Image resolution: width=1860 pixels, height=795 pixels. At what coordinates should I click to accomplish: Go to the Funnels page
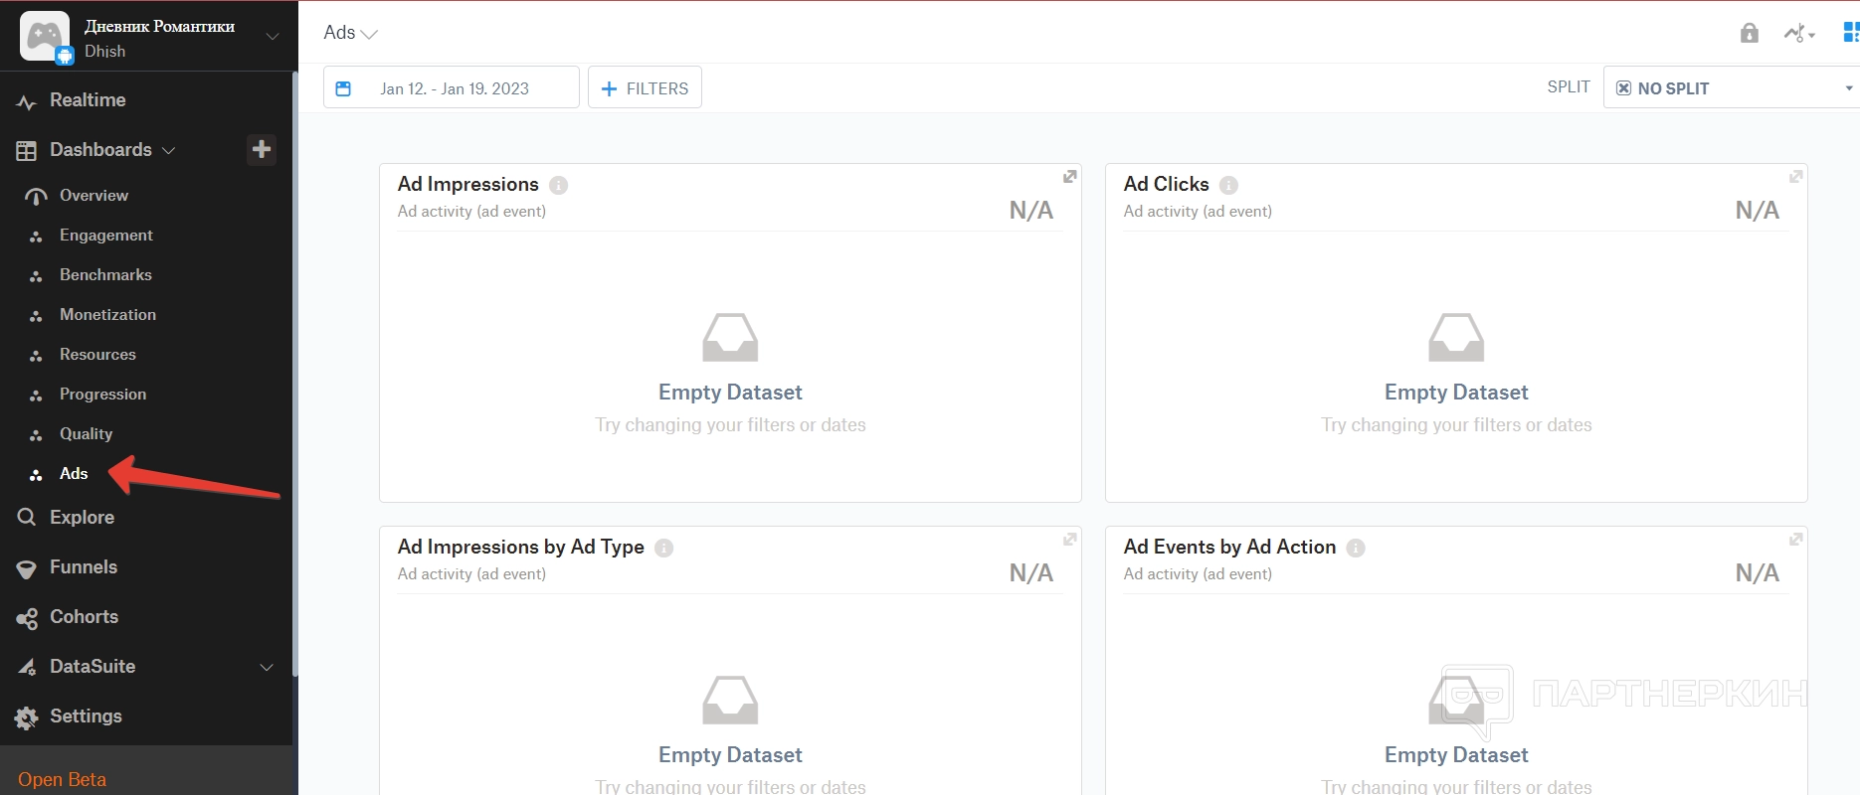coord(84,567)
